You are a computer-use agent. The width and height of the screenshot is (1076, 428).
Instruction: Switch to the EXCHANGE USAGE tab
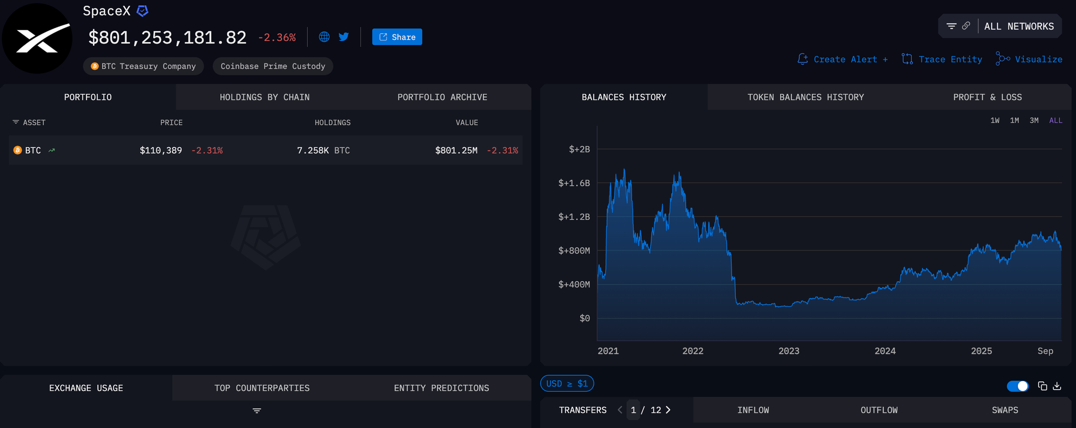tap(86, 388)
